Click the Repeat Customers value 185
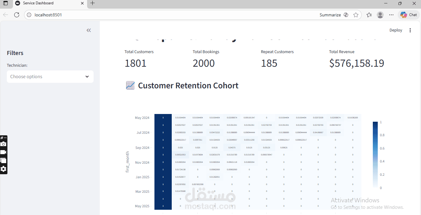The image size is (421, 215). 269,63
